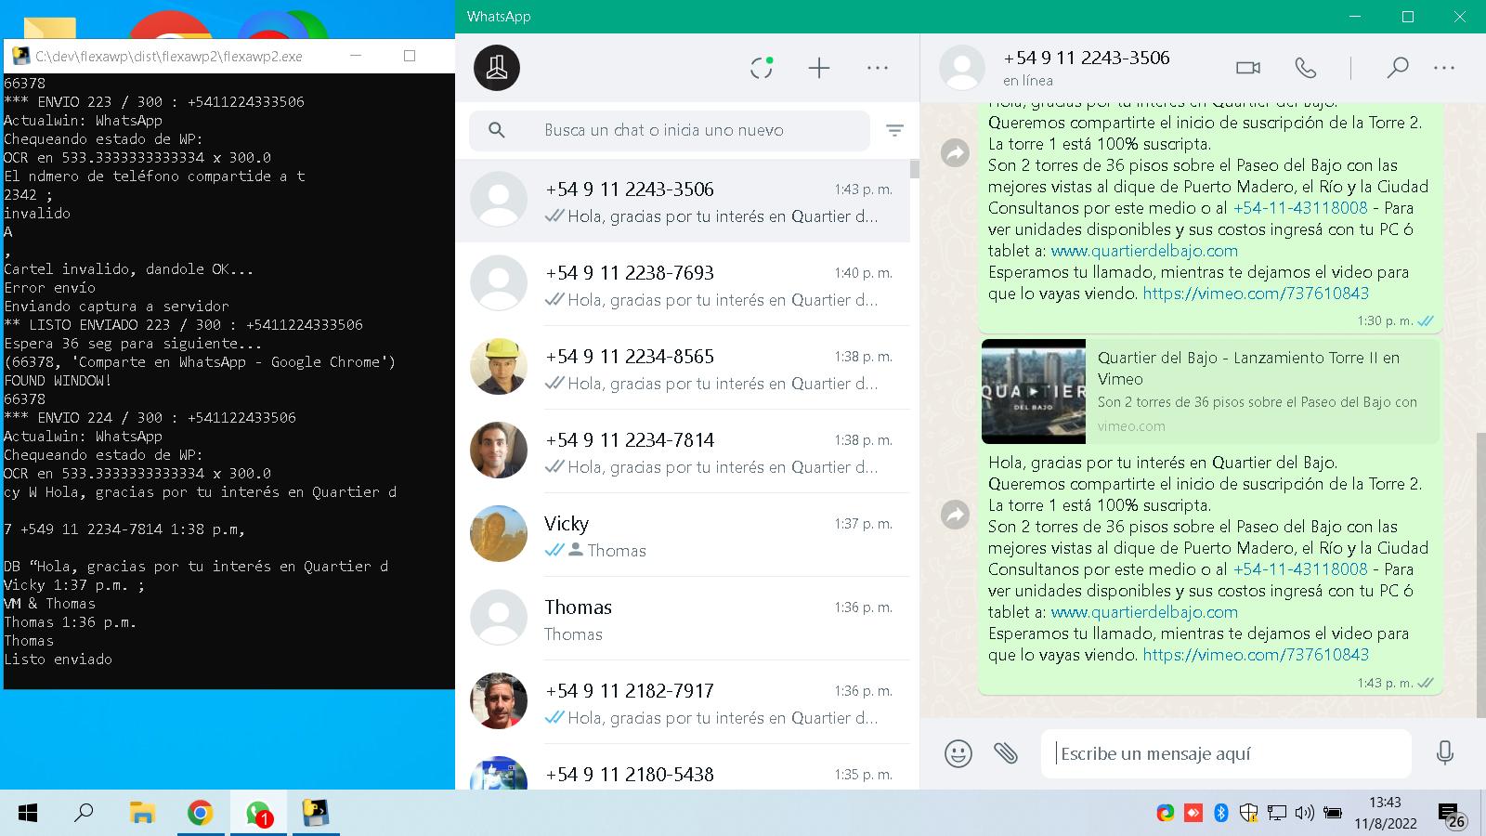Start a voice call in chat header
The width and height of the screenshot is (1486, 836).
1306,68
